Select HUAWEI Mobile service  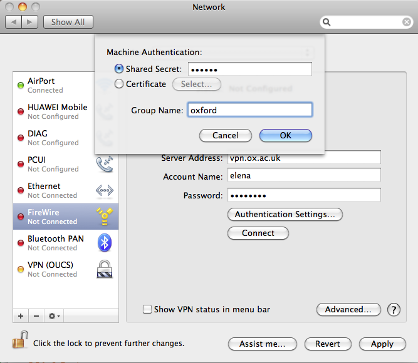pyautogui.click(x=66, y=111)
